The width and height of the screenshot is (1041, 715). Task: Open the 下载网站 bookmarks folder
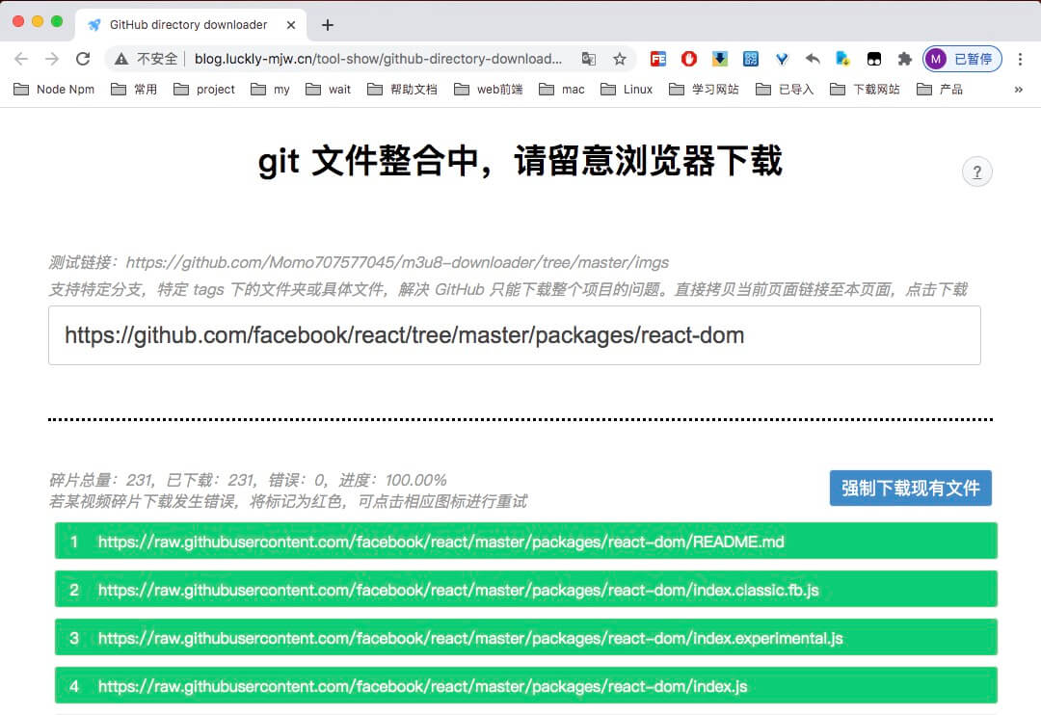click(865, 89)
